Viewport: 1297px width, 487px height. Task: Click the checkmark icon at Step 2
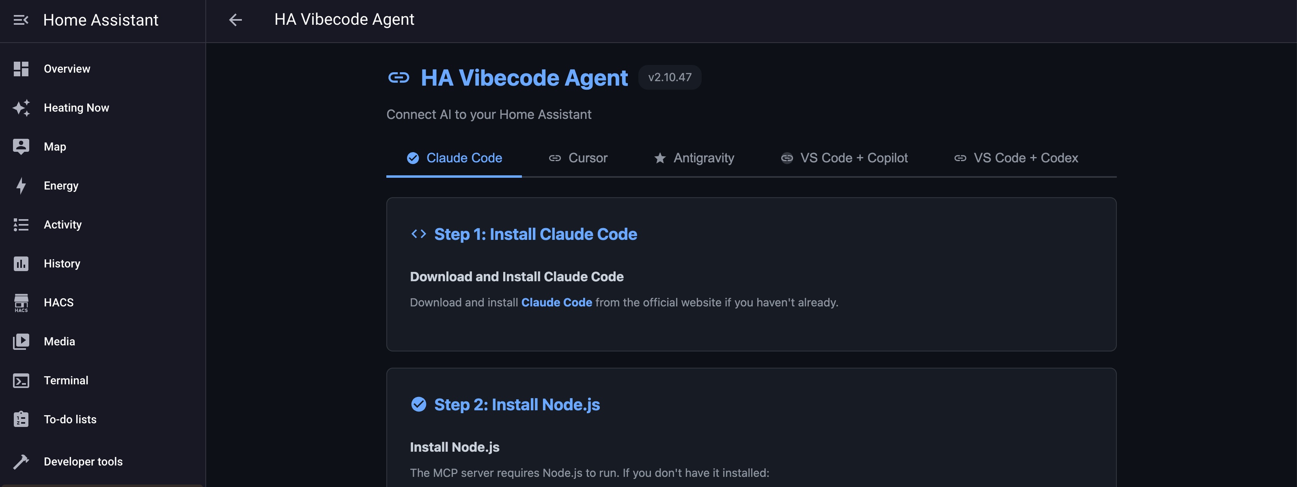pos(418,404)
